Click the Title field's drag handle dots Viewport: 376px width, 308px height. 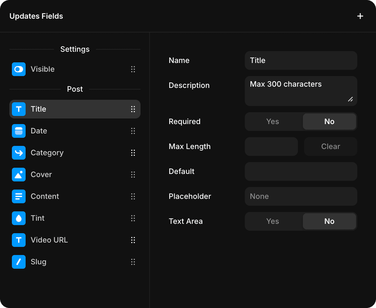(133, 109)
